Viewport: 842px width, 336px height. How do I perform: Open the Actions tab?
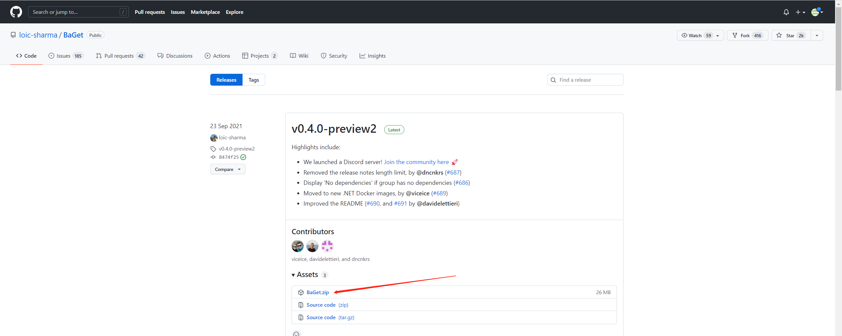pos(218,56)
